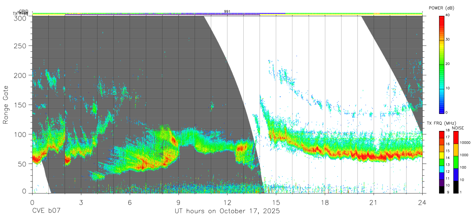The image size is (475, 219).
Task: Click the POWER (dB) color bar title
Action: pos(441,8)
